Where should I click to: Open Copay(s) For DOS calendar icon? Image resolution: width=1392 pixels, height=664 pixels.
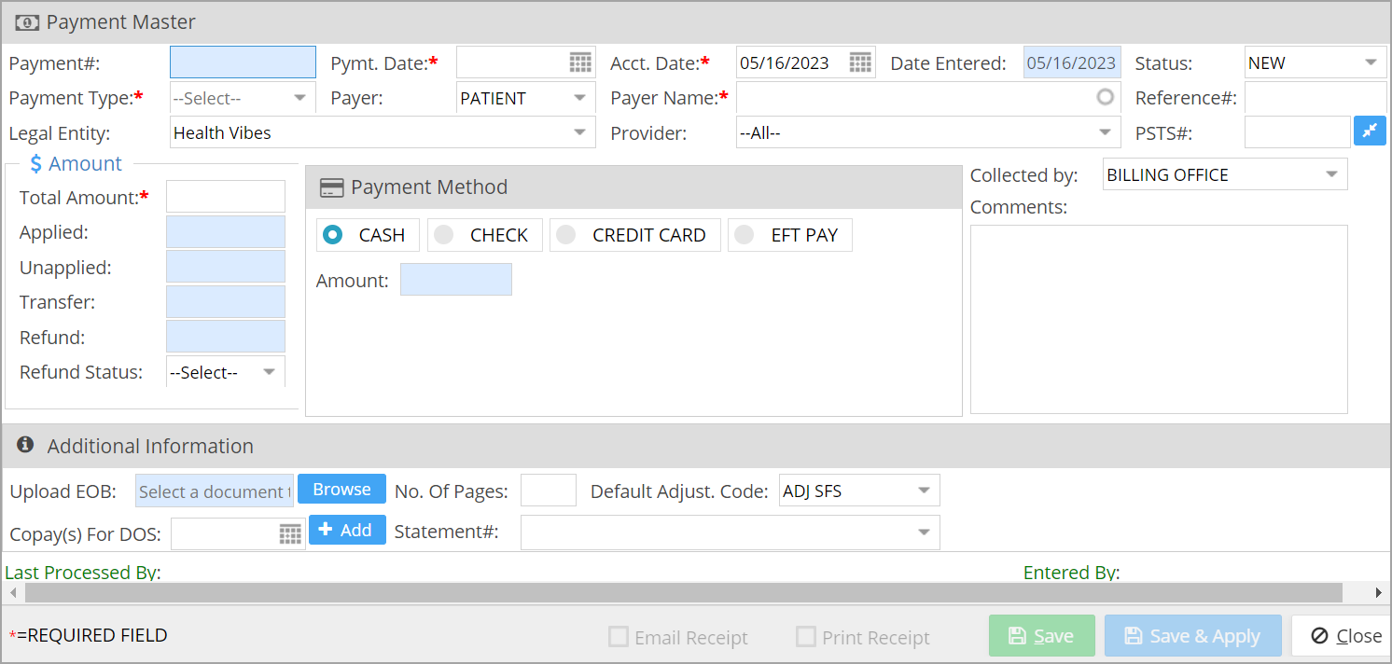290,533
